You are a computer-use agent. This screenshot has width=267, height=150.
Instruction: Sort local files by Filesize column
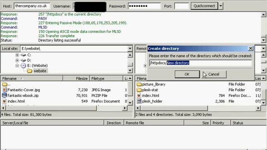pos(76,78)
